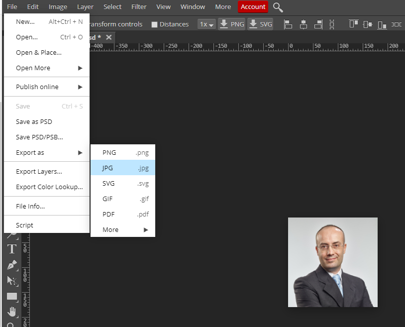Viewport: 405px width, 327px height.
Task: Select the Type tool
Action: [11, 249]
